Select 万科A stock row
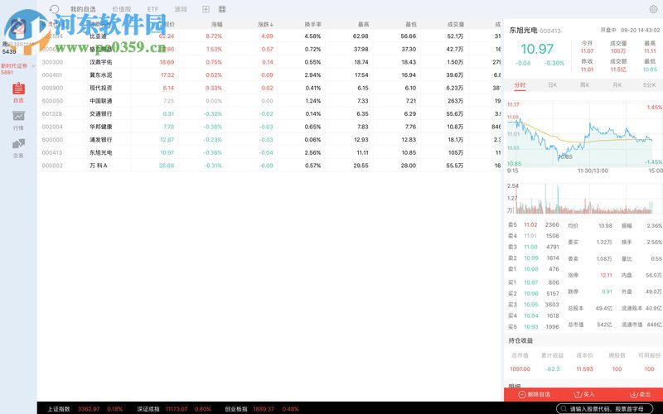663x414 pixels. pyautogui.click(x=270, y=166)
